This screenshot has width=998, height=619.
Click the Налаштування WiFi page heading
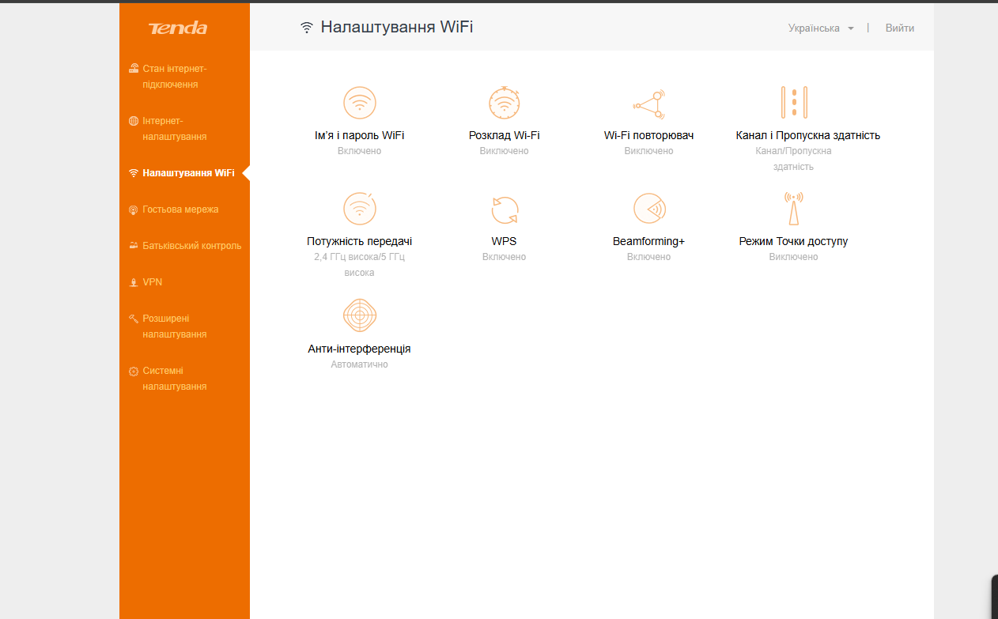coord(397,28)
